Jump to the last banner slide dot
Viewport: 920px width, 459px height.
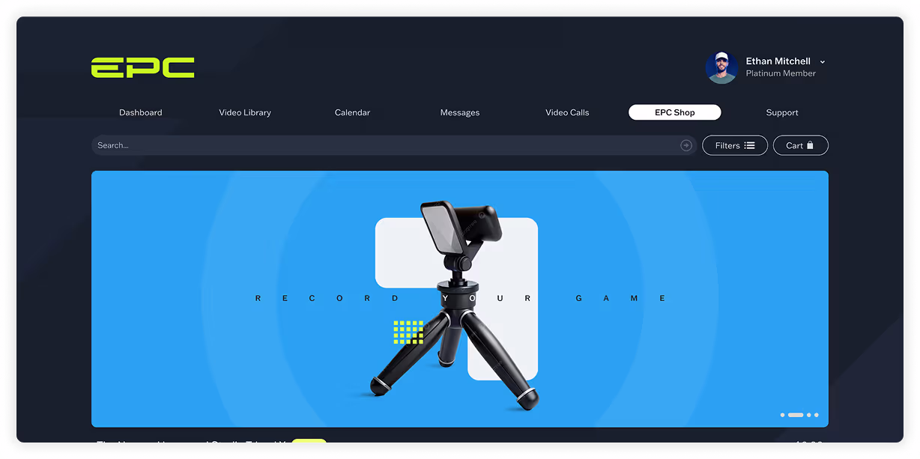click(816, 414)
